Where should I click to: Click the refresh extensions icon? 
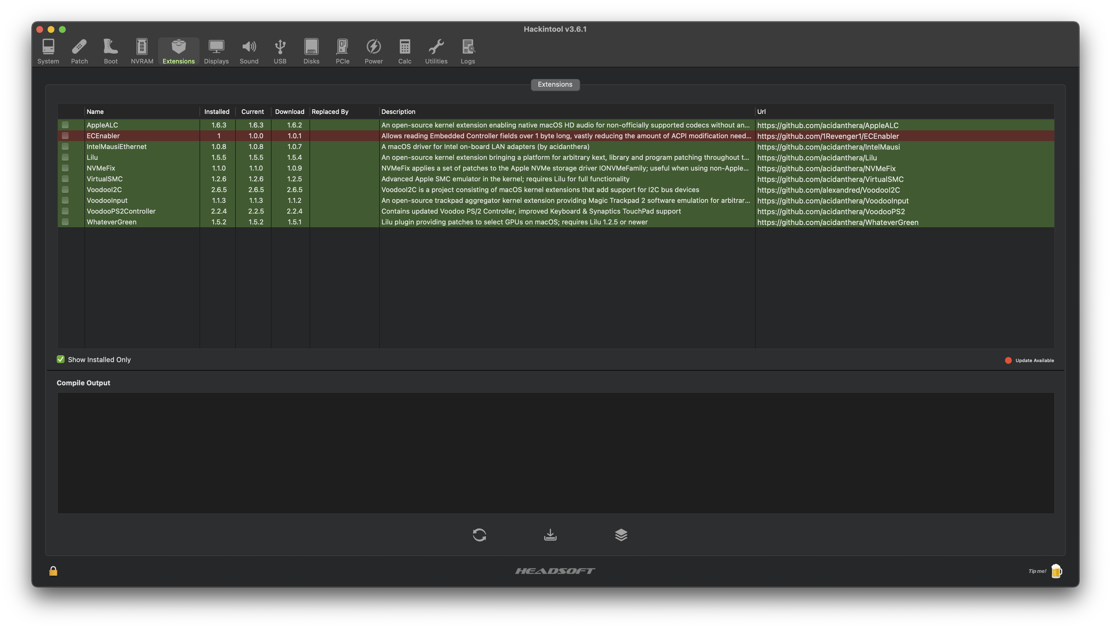(x=479, y=535)
